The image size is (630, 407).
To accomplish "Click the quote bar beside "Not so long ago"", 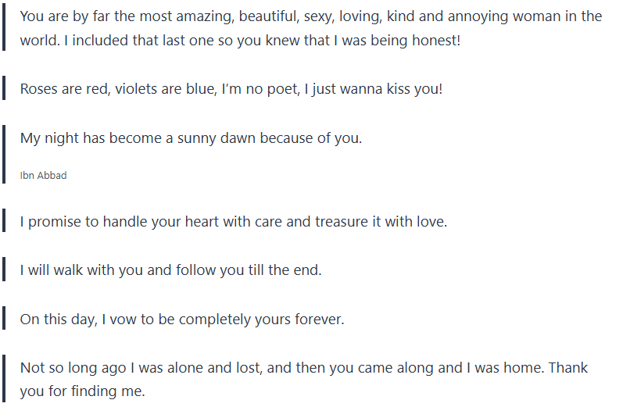I will 5,379.
